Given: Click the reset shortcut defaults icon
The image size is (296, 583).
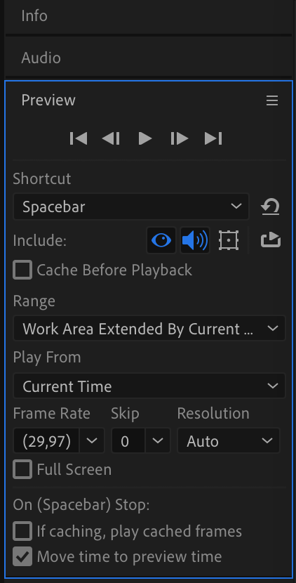Looking at the screenshot, I should click(270, 207).
